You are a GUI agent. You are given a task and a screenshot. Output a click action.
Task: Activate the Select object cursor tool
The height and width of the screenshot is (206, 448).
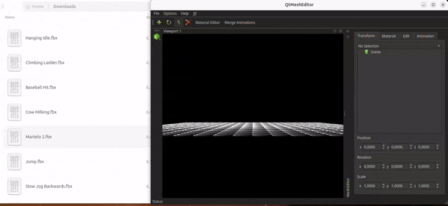point(179,22)
